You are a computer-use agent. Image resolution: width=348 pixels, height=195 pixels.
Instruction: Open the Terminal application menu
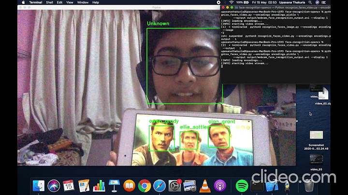tap(35, 2)
